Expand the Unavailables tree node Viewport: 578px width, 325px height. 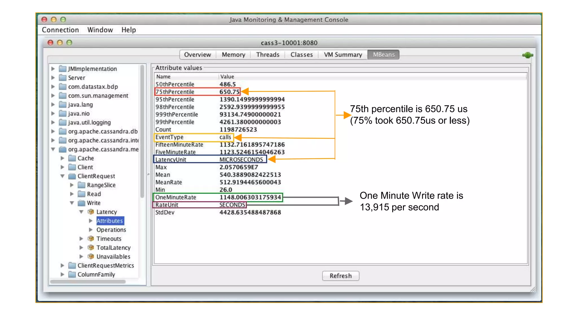pyautogui.click(x=81, y=256)
